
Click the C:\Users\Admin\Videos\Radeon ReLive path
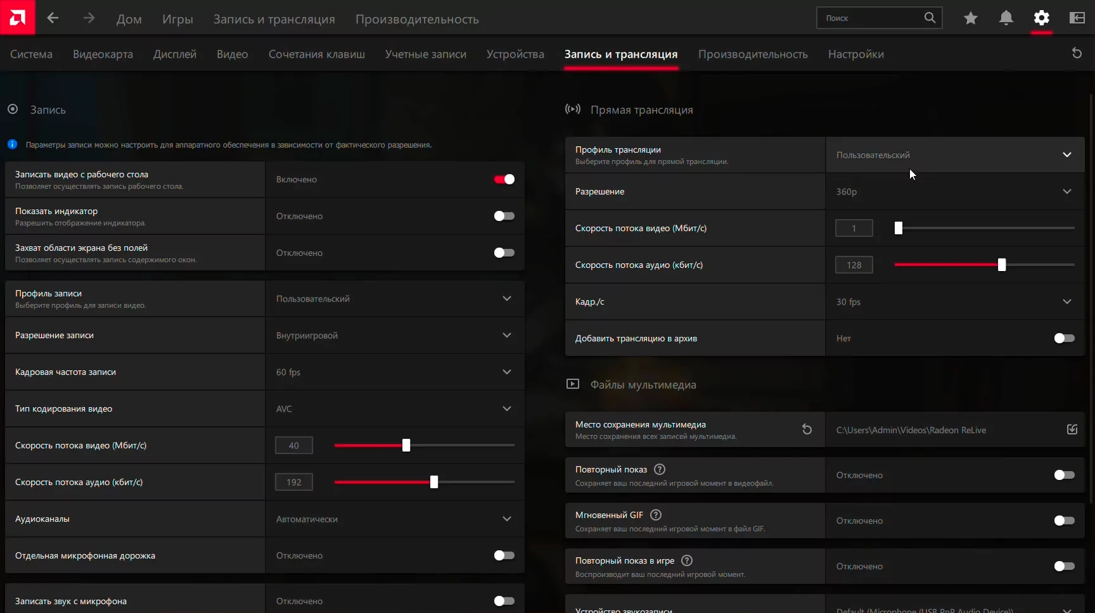coord(911,430)
